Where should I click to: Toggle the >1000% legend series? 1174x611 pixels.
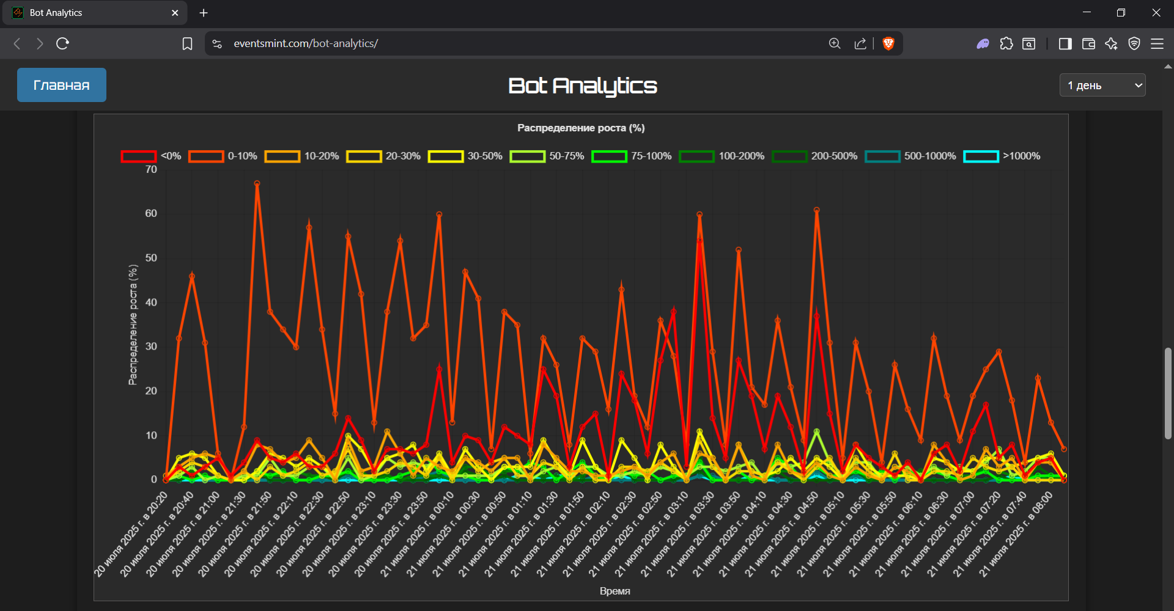[x=1001, y=156]
